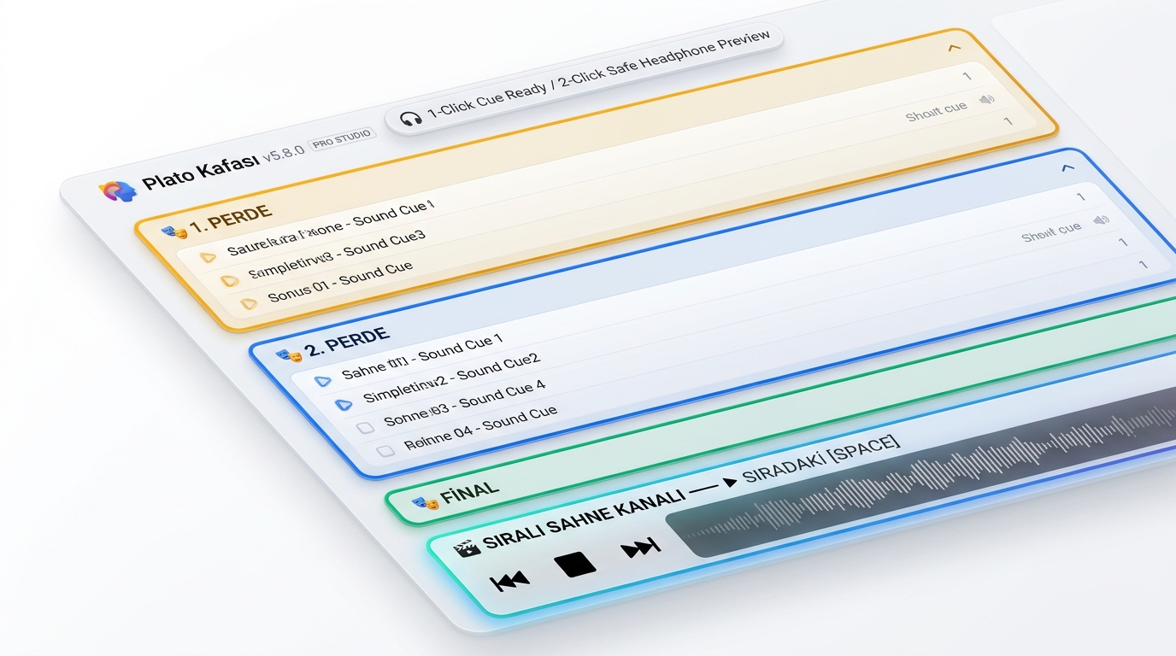The image size is (1176, 656).
Task: Click the Plato Kafası app logo
Action: 119,190
